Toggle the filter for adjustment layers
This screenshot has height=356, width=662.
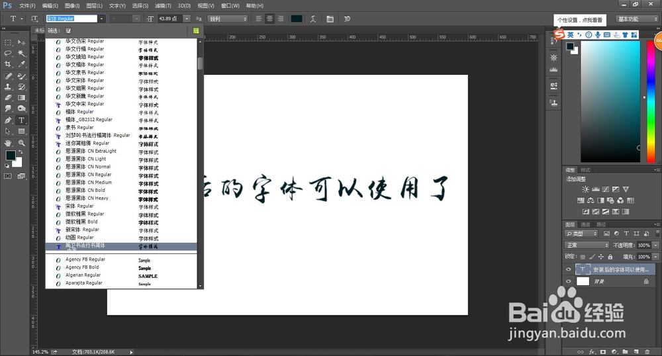[616, 234]
